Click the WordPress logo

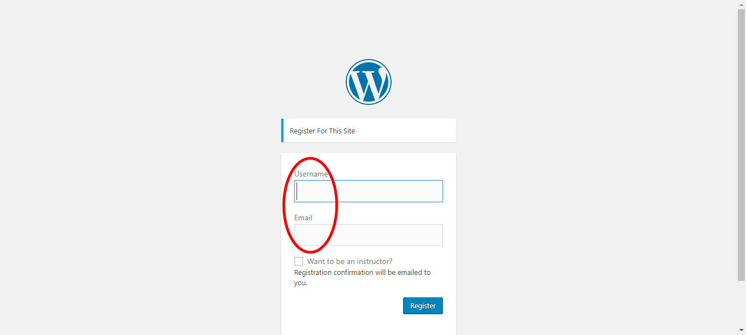369,82
